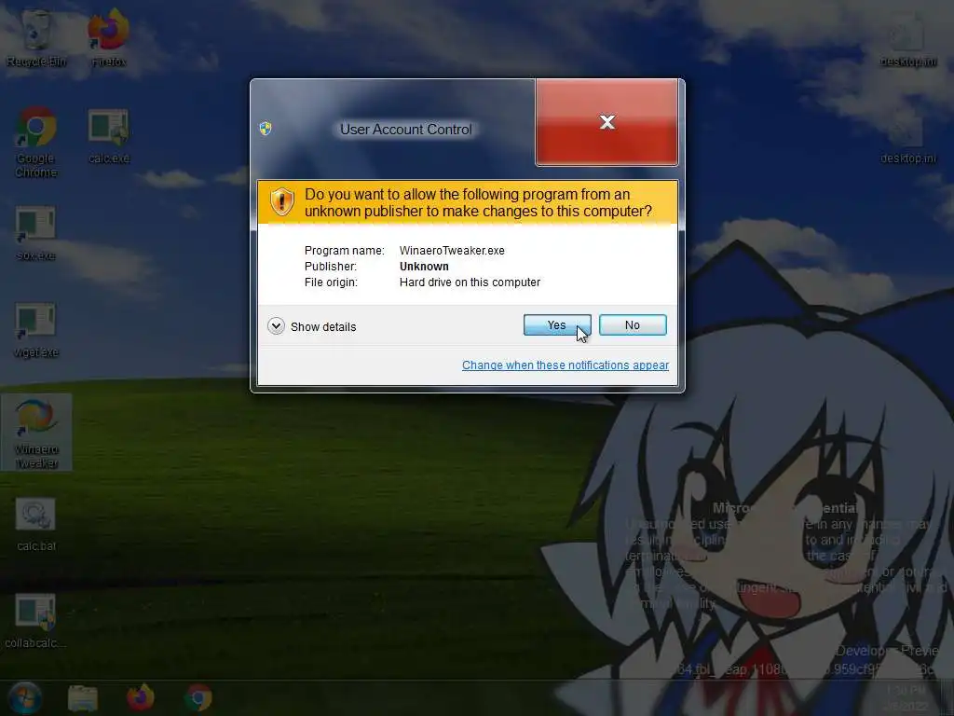Select sox.exe desktop icon
954x716 pixels.
pyautogui.click(x=36, y=234)
